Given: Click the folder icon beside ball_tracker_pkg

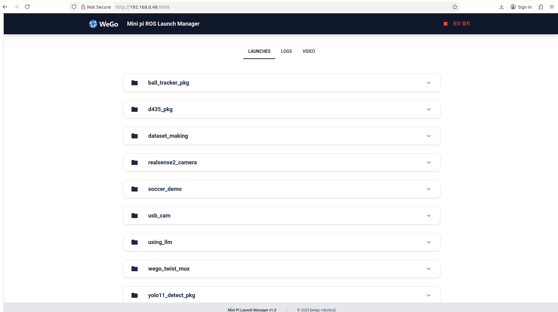Looking at the screenshot, I should [134, 83].
